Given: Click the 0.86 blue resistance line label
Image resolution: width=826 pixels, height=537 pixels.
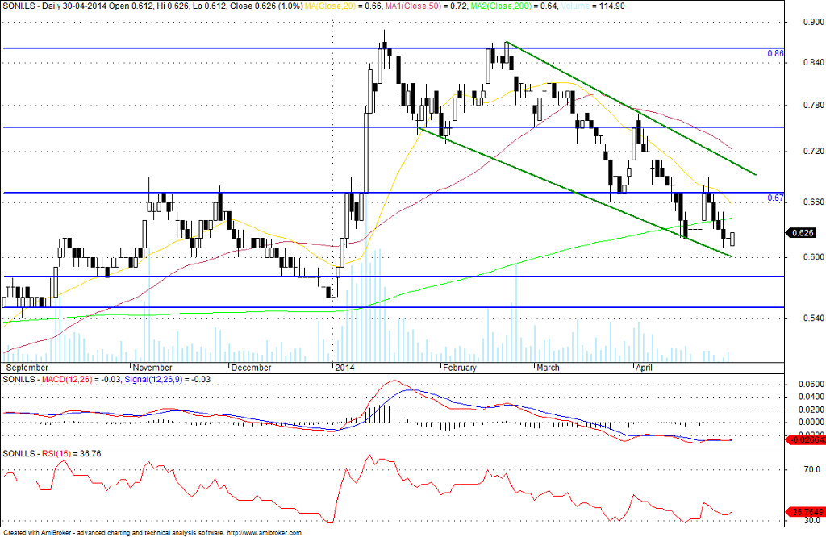Looking at the screenshot, I should point(775,54).
